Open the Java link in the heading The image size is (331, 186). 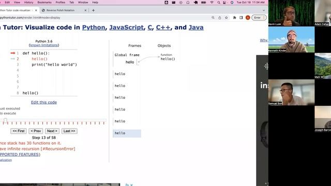(x=196, y=27)
